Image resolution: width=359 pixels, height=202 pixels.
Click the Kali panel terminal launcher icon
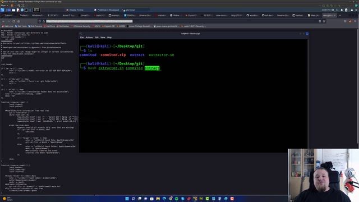[26, 10]
